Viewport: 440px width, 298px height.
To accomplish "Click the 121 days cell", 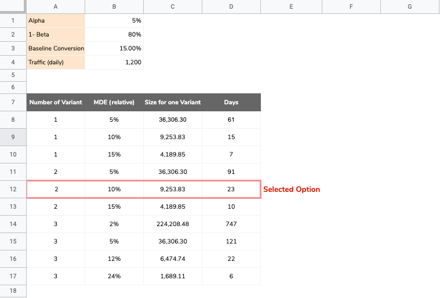I will click(x=231, y=242).
